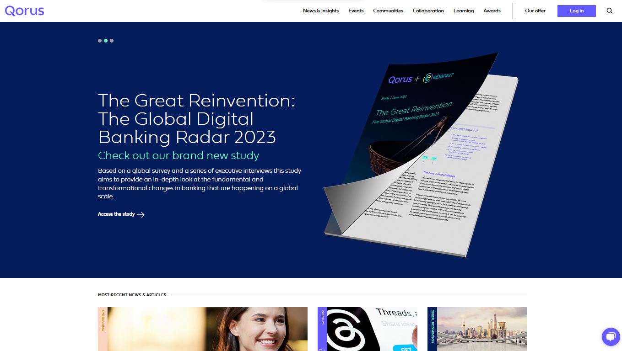Expand the News & Insights menu
The height and width of the screenshot is (351, 622).
pyautogui.click(x=321, y=11)
